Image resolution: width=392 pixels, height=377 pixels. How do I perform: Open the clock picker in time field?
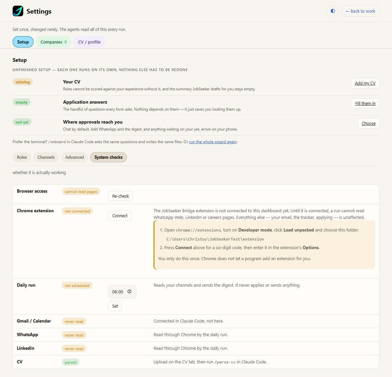tap(129, 292)
